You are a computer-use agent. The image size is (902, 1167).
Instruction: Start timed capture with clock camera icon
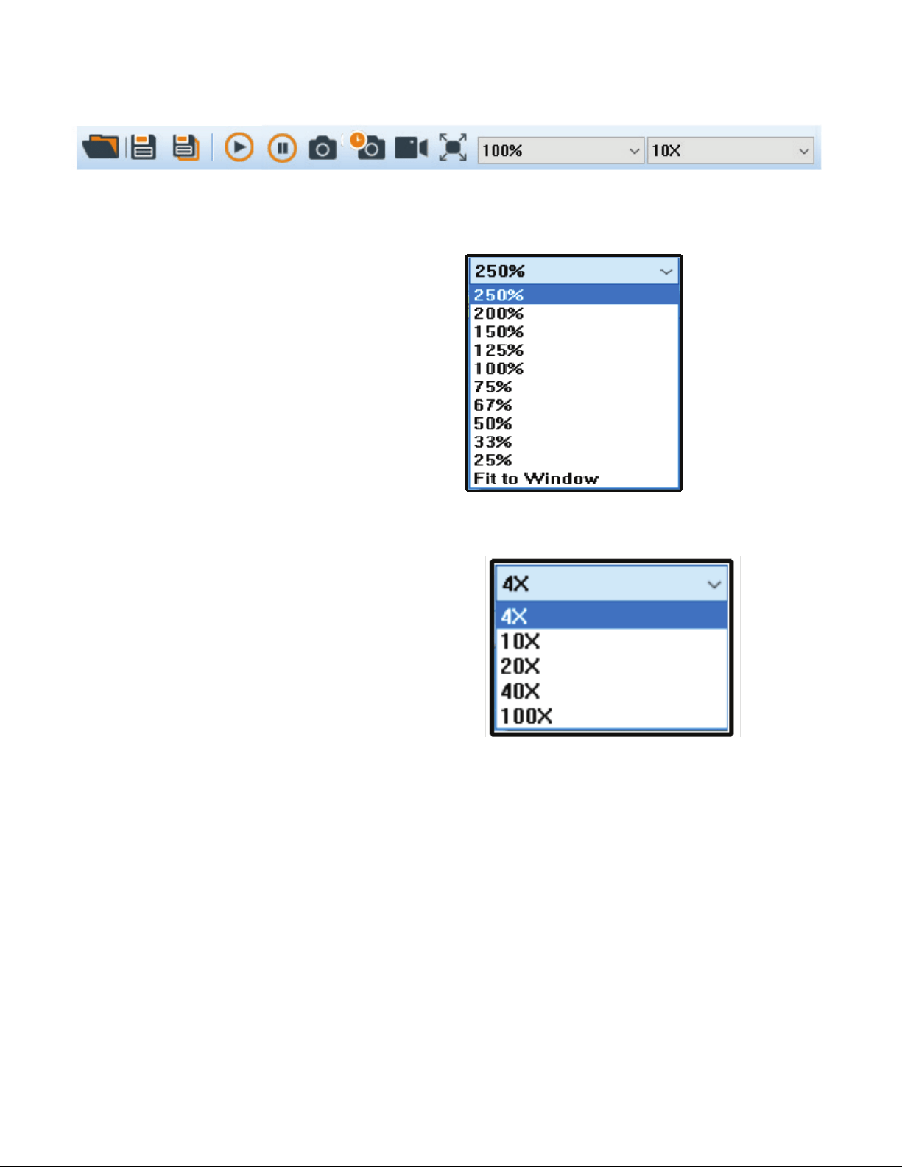(x=367, y=146)
